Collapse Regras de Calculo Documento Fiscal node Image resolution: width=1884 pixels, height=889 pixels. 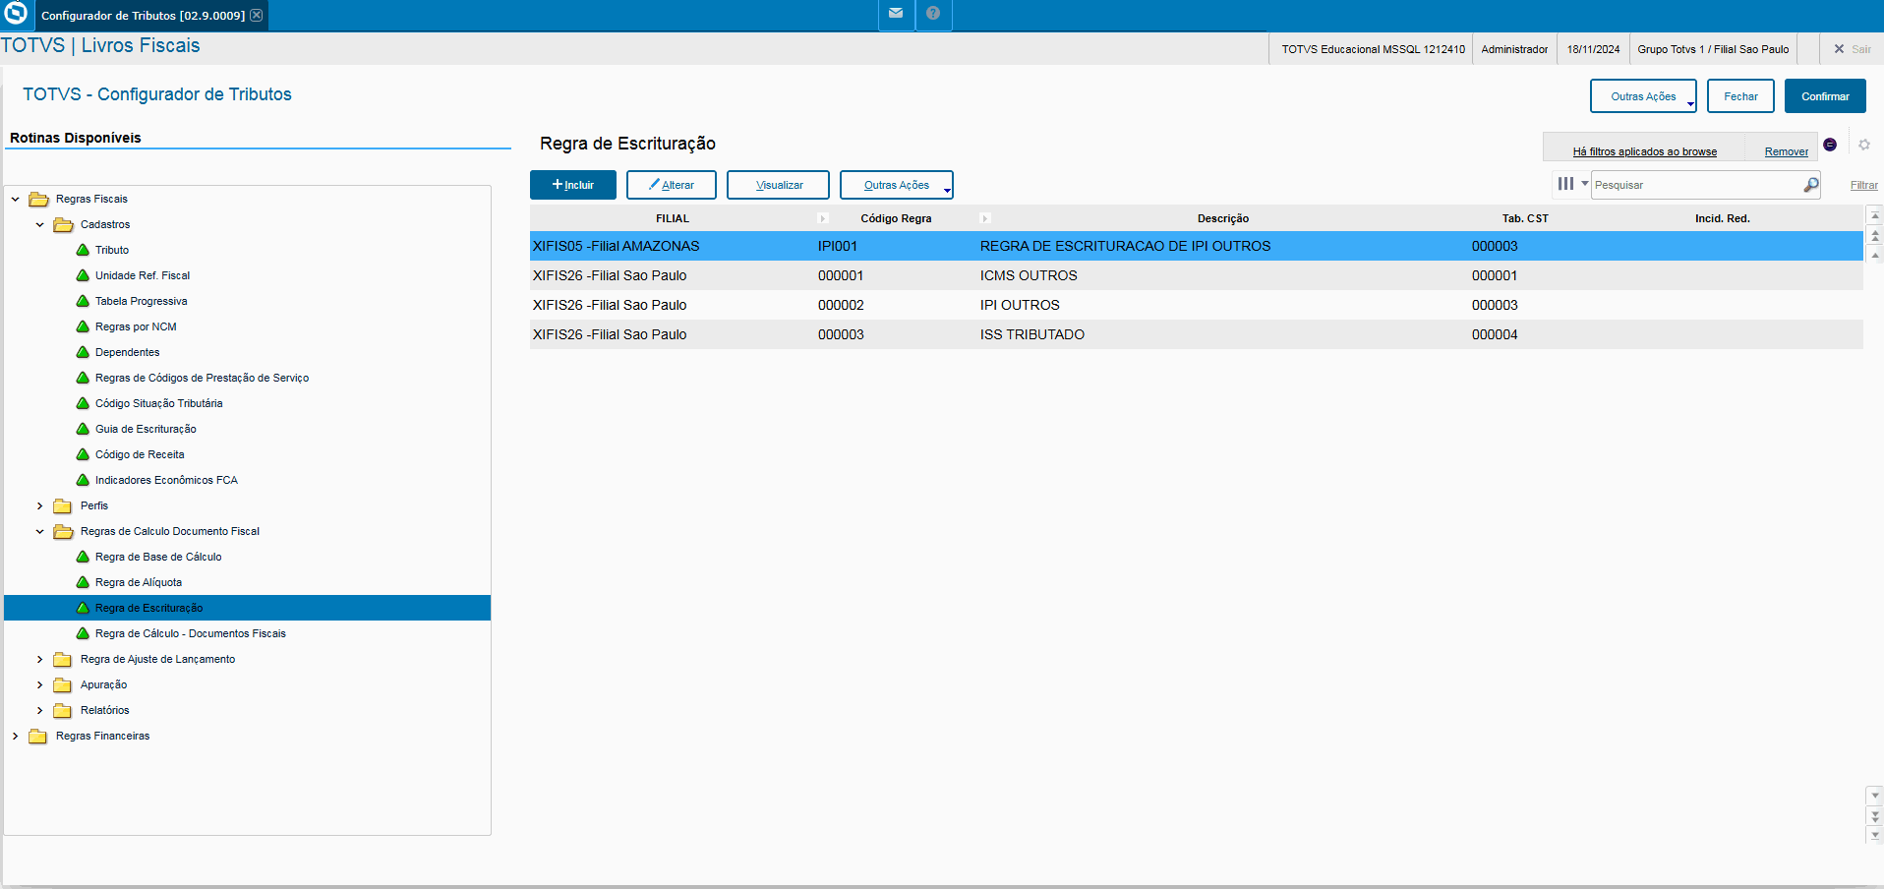(39, 531)
